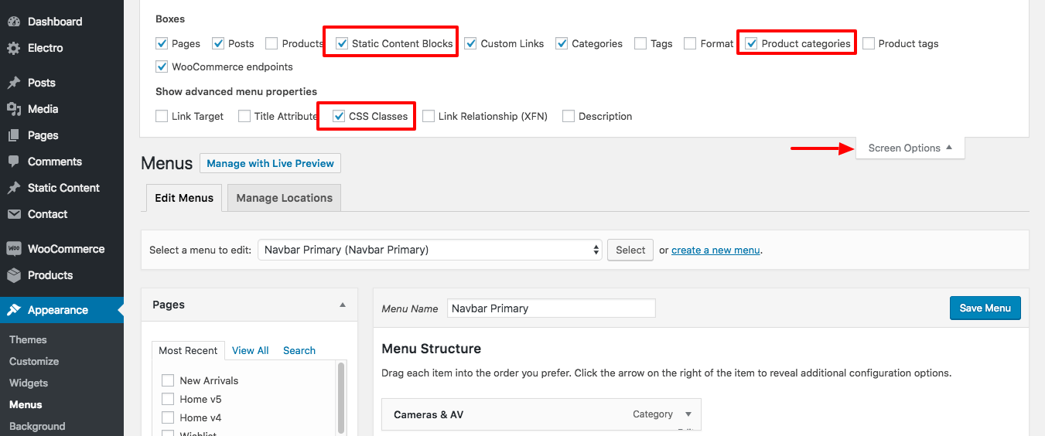Open the menu selection dropdown
This screenshot has height=436, width=1045.
point(429,250)
